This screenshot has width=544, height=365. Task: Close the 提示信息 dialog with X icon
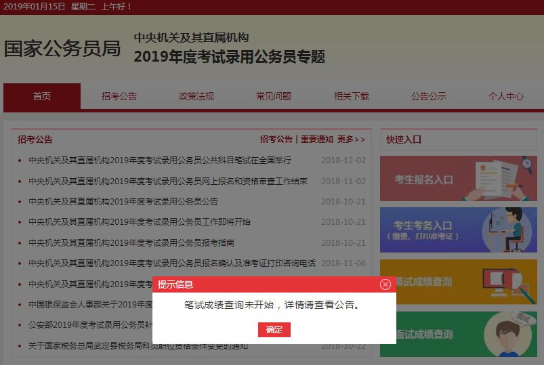click(x=385, y=284)
